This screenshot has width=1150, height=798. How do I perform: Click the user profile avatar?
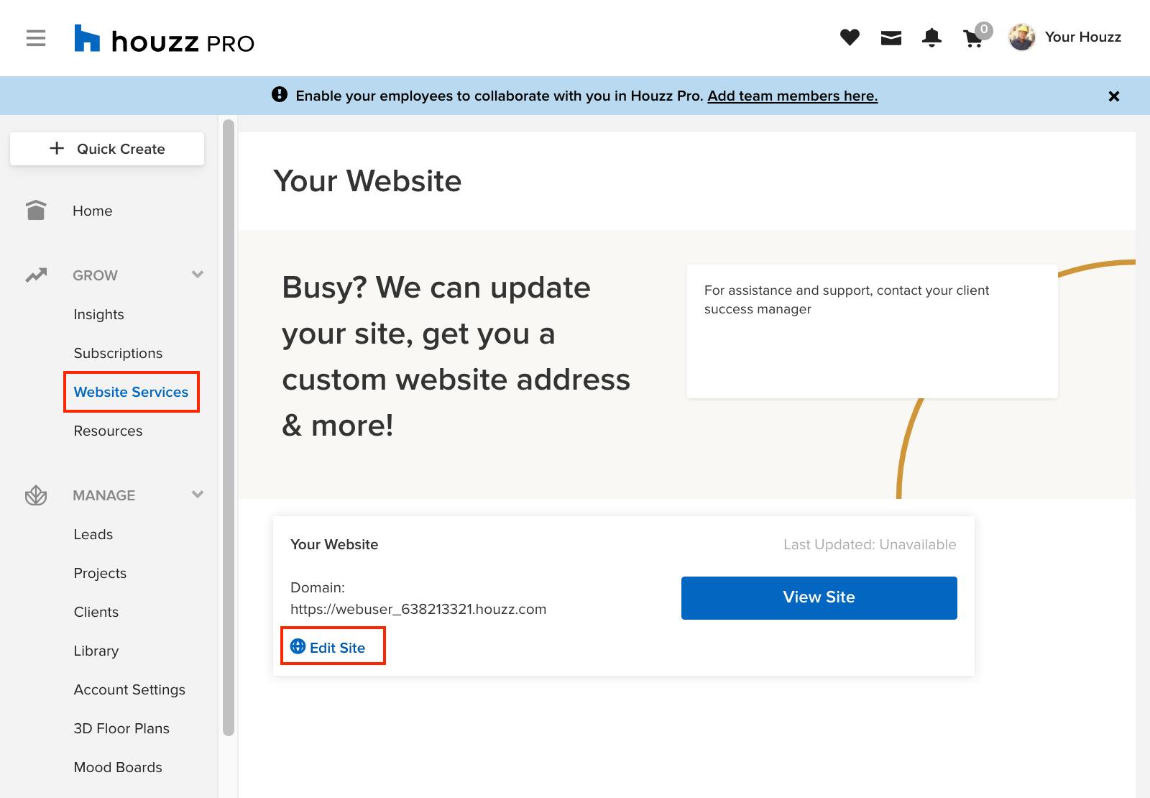point(1021,37)
